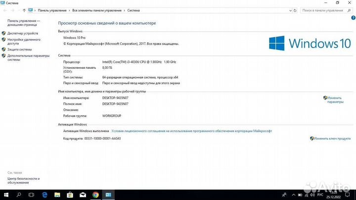This screenshot has height=200, width=356.
Task: Open the blue Help question icon
Action: (x=353, y=18)
